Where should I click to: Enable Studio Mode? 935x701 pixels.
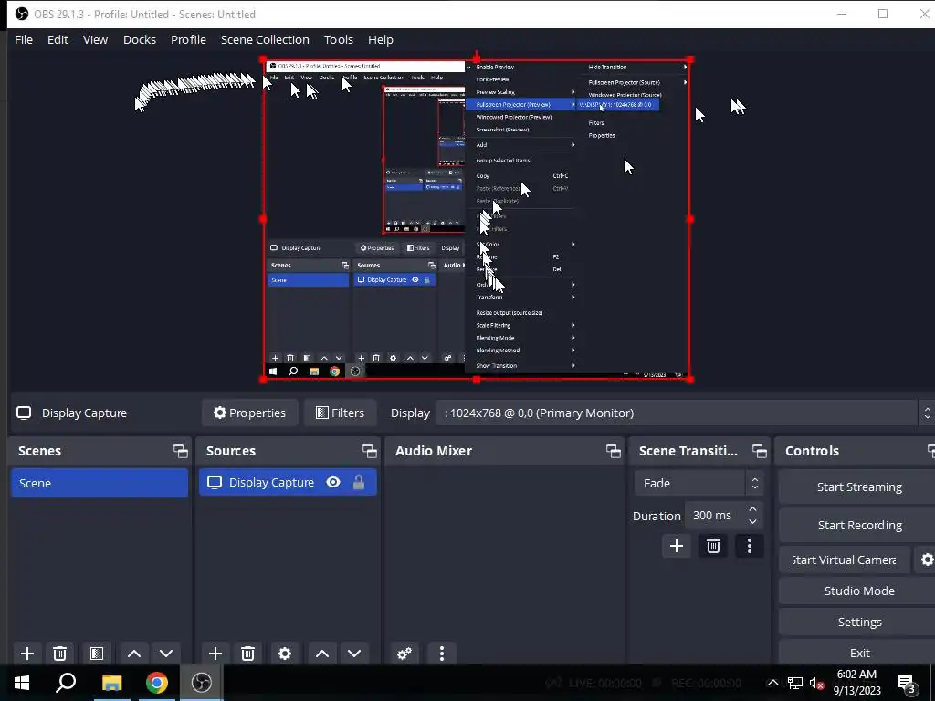point(858,591)
